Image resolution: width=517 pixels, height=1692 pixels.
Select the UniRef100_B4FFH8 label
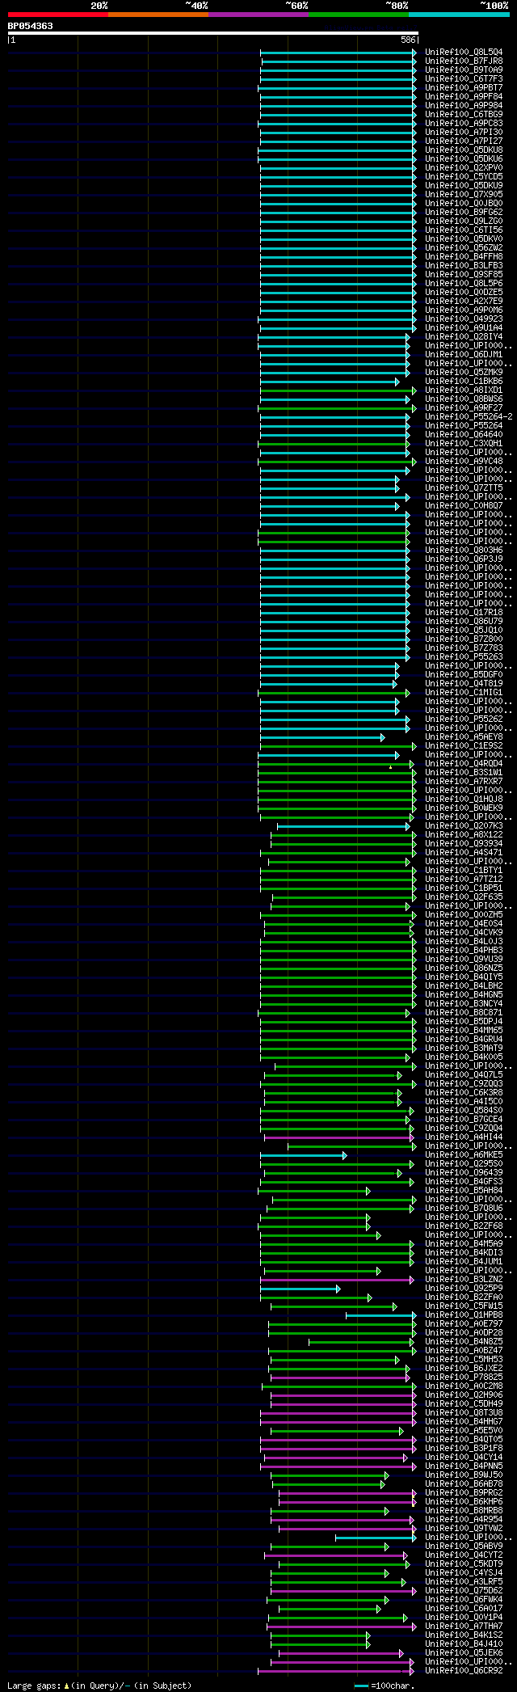click(464, 256)
